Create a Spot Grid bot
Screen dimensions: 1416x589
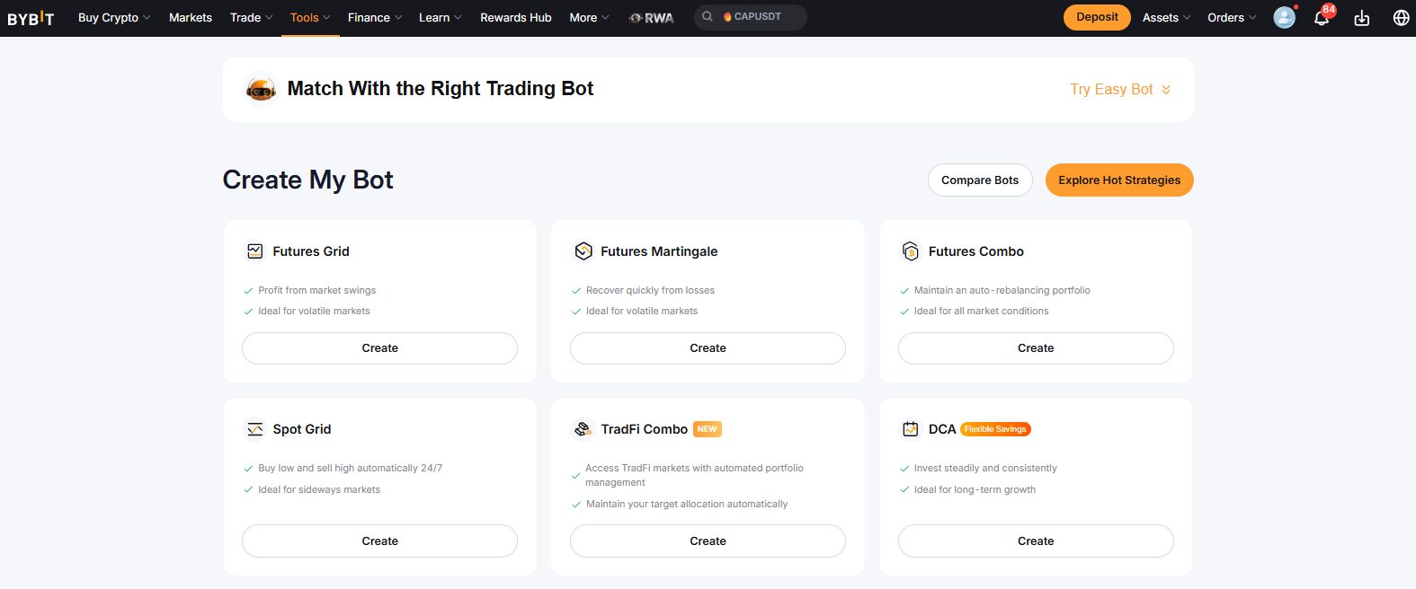pos(379,541)
